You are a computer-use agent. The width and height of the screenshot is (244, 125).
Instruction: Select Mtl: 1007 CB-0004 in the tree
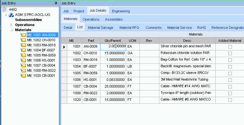[x=41, y=65]
